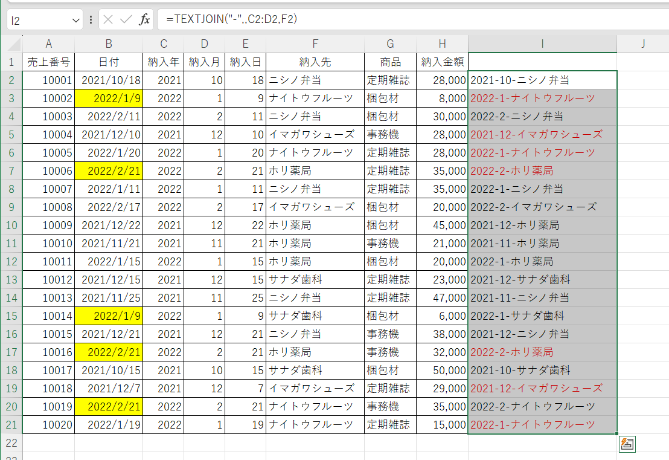Click cell 2022-2-イマガワシューズ in column I

coord(542,207)
